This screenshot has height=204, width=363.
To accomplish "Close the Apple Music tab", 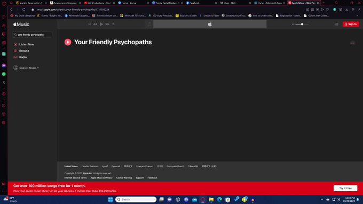I will click(318, 3).
